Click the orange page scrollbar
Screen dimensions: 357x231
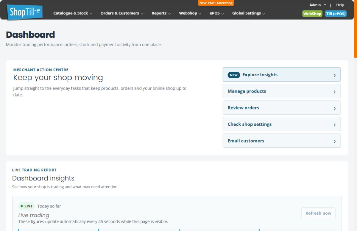tap(356, 29)
